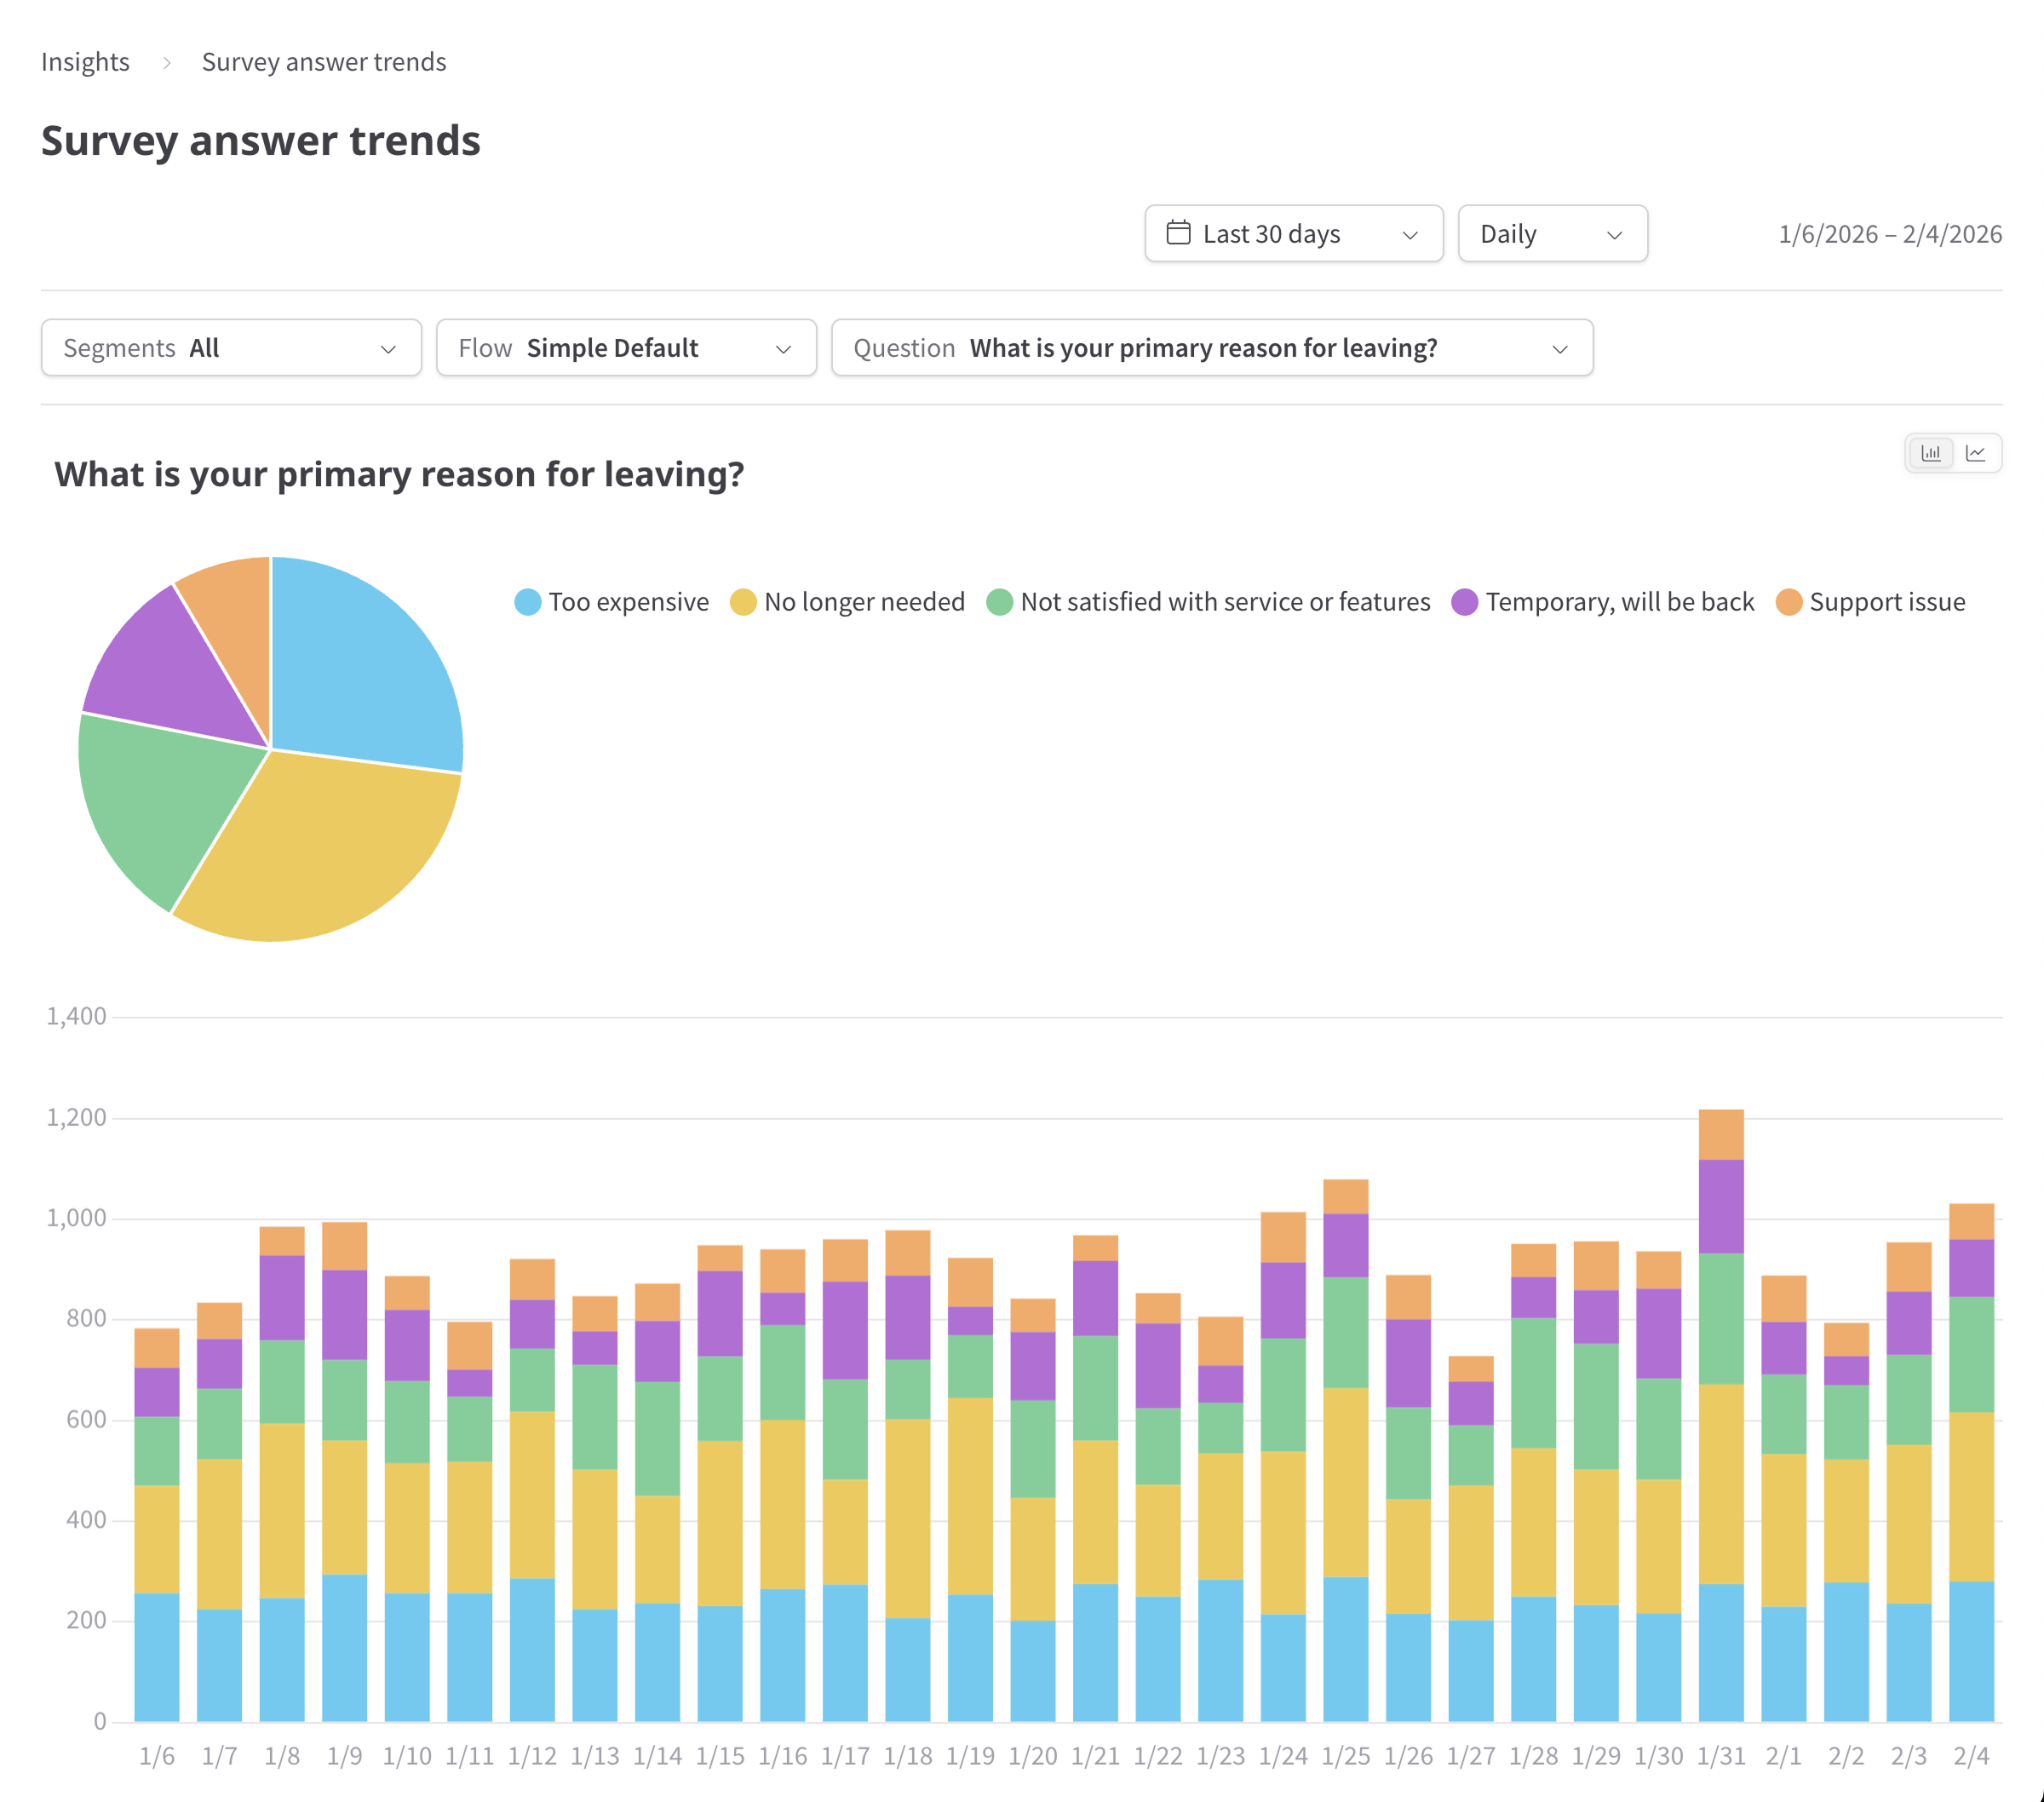This screenshot has height=1802, width=2044.
Task: Open the Question selector dropdown
Action: pyautogui.click(x=1212, y=348)
